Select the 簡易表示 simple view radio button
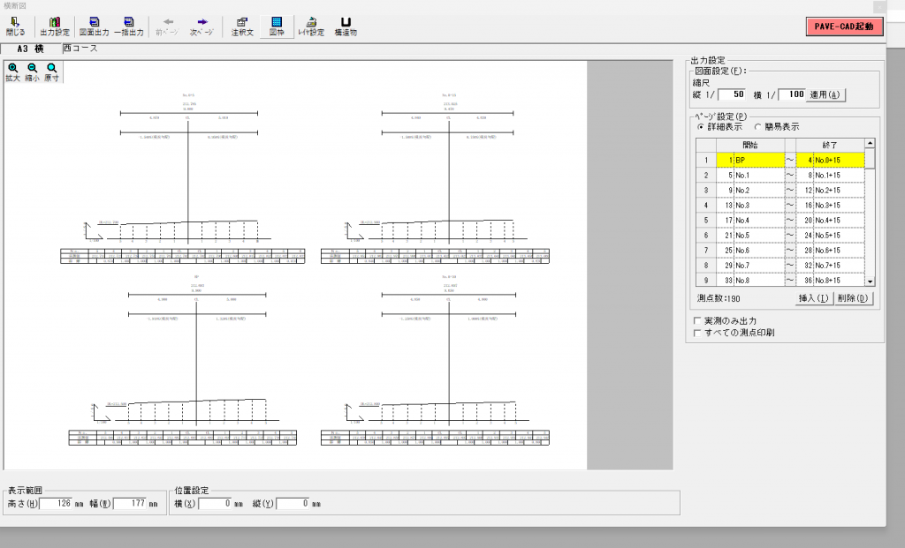The height and width of the screenshot is (548, 905). click(x=757, y=127)
